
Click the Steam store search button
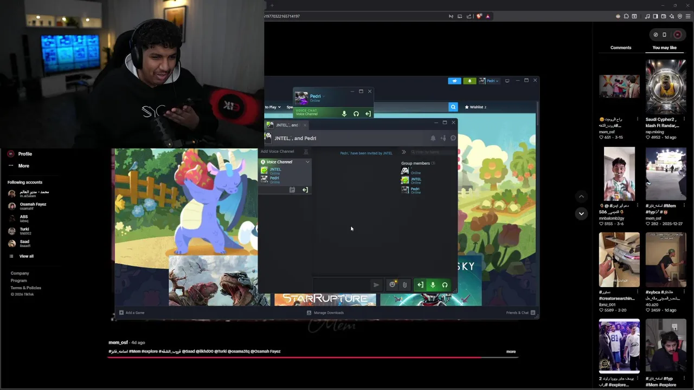click(x=453, y=107)
